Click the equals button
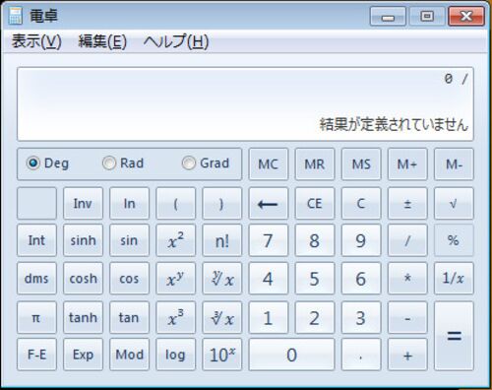This screenshot has height=390, width=492. (454, 336)
